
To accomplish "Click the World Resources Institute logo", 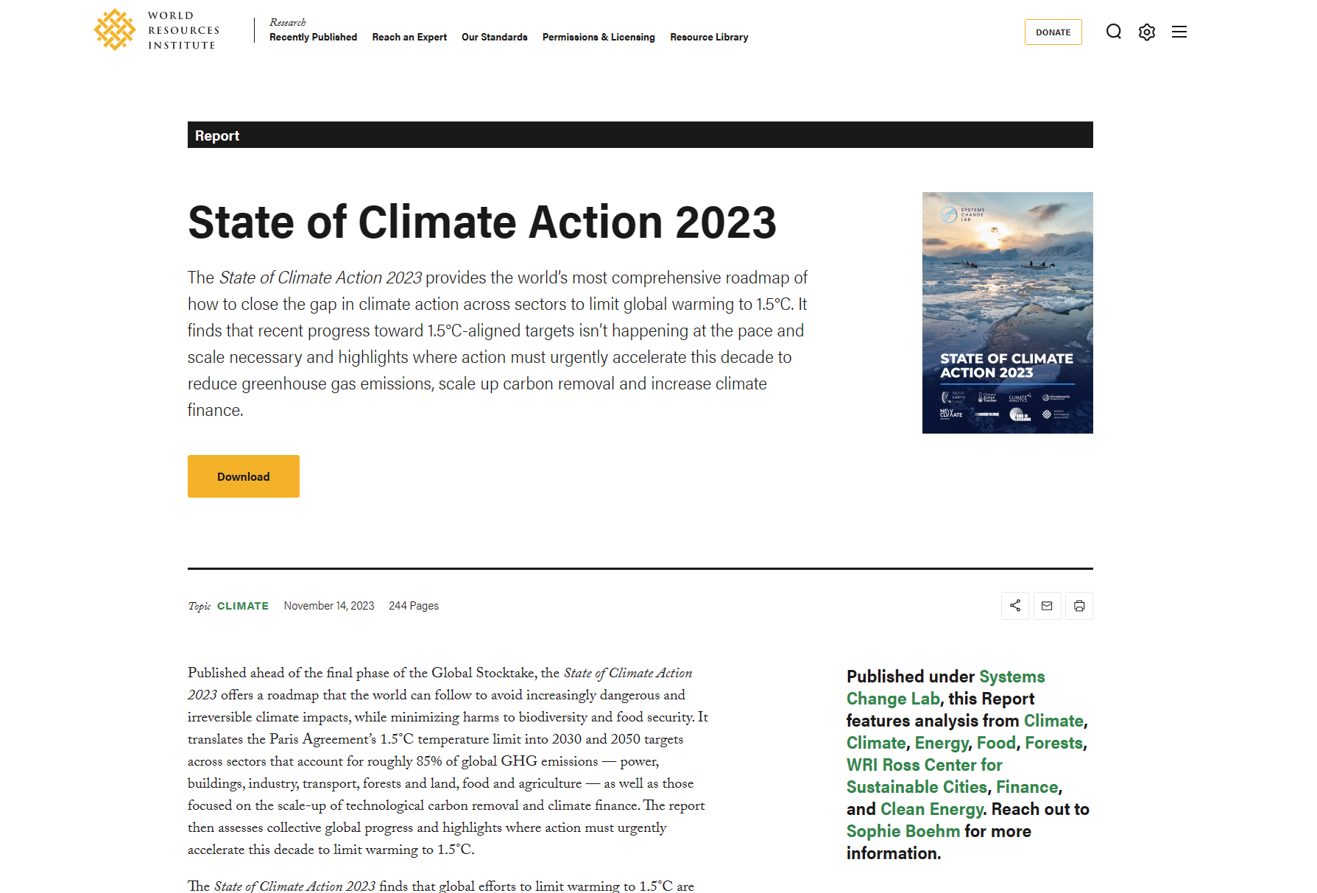I will tap(157, 30).
